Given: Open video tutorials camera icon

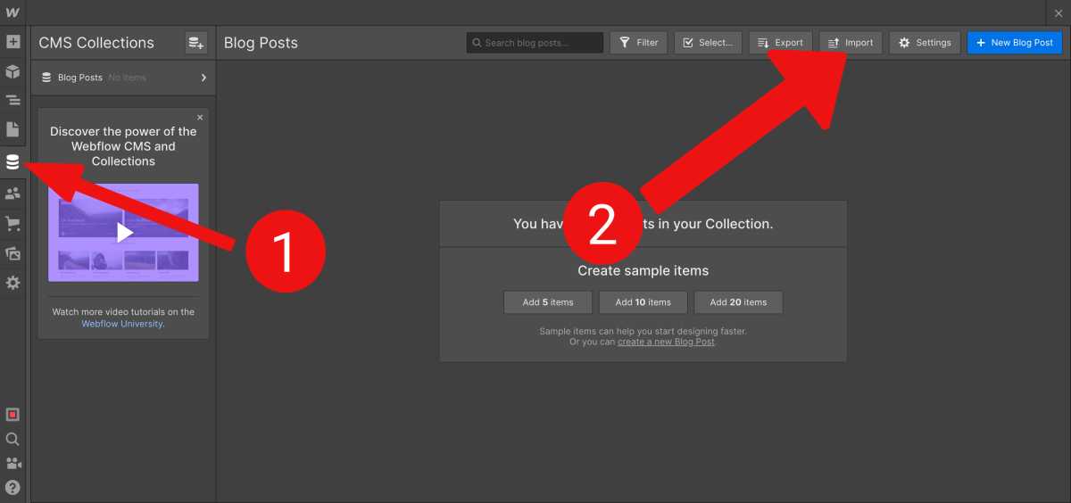Looking at the screenshot, I should pyautogui.click(x=12, y=463).
